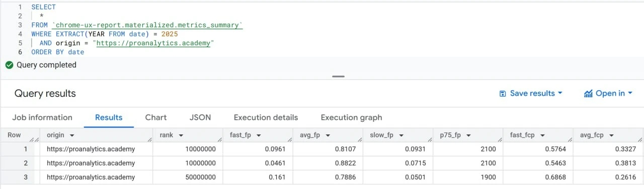Select avg_fp value 0.7886
The image size is (644, 189).
click(328, 177)
